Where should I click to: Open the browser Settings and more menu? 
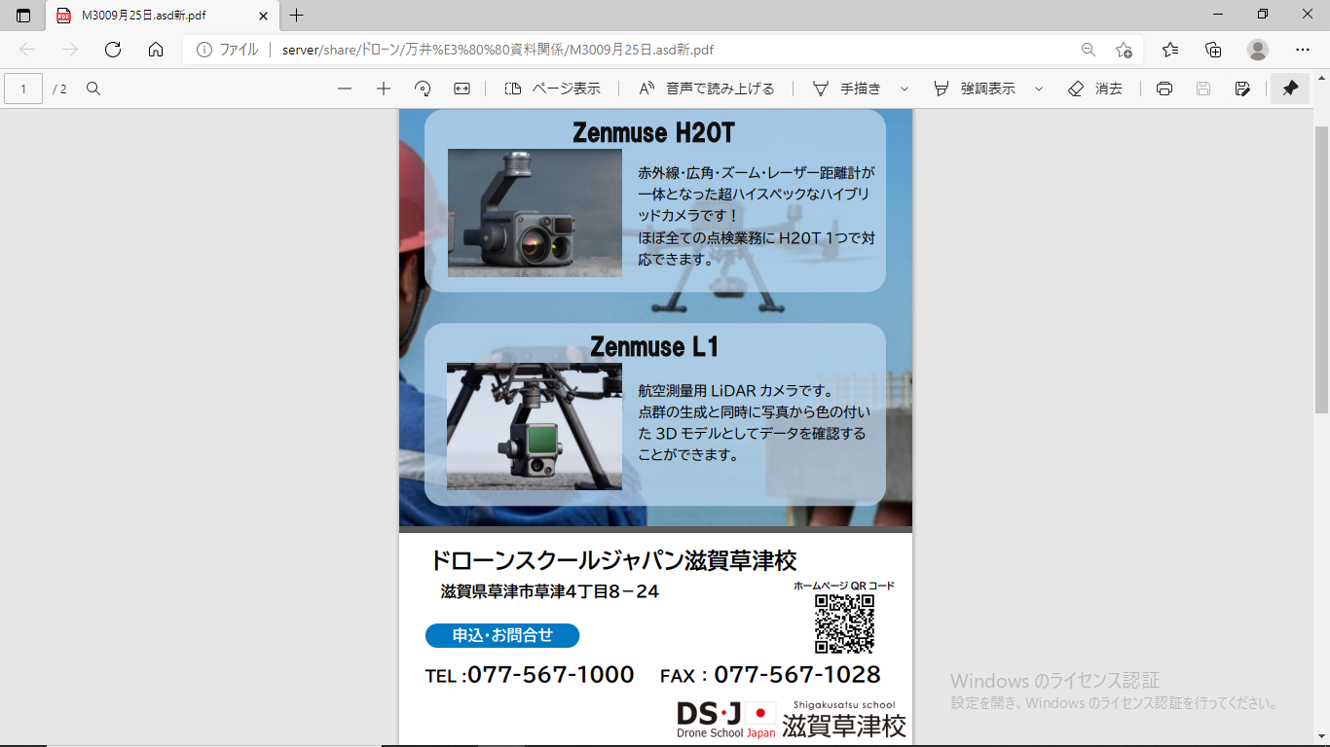pos(1303,50)
